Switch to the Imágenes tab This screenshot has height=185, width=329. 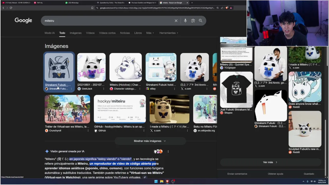pos(76,33)
